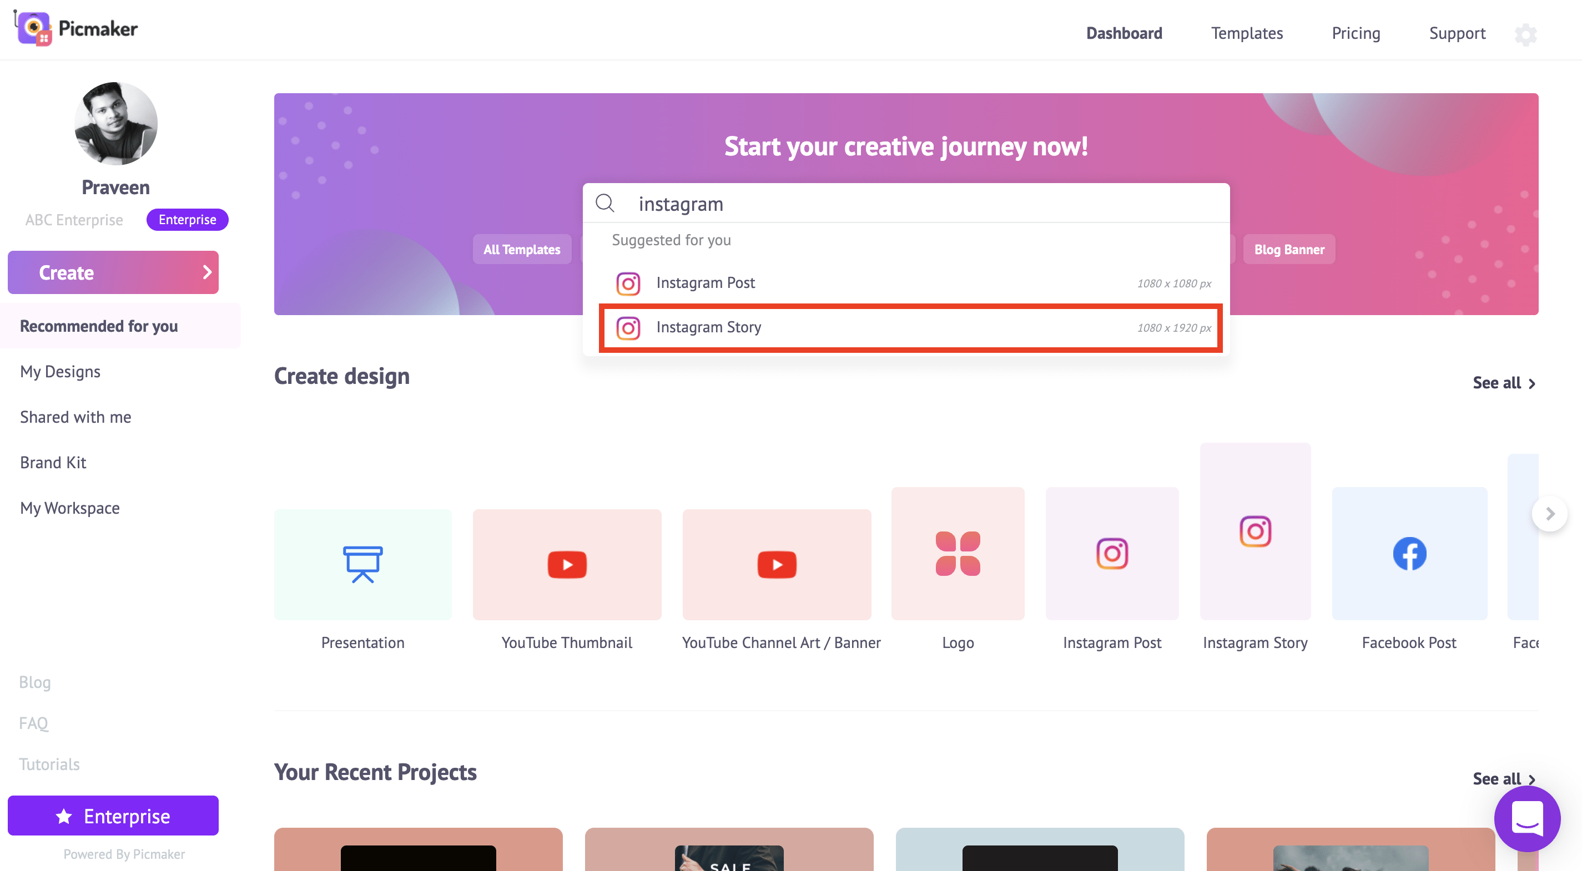Click the Enterprise plan badge

click(187, 220)
